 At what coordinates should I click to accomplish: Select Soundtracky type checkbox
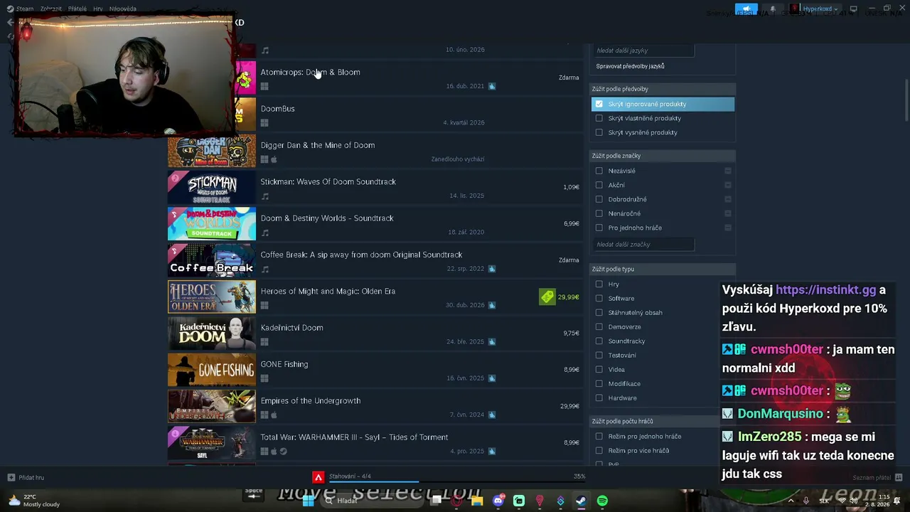pyautogui.click(x=599, y=341)
